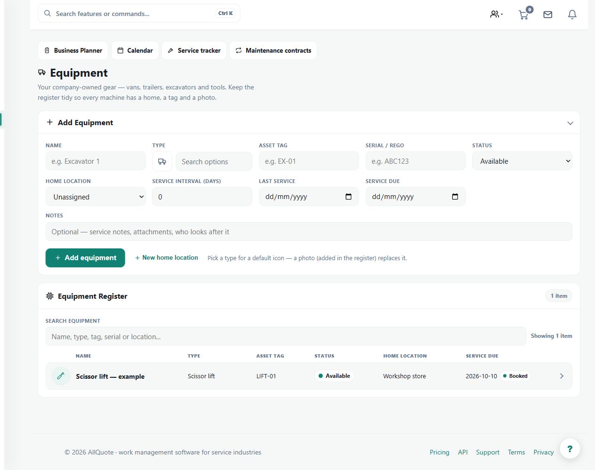Open the Terms footer link
This screenshot has width=595, height=470.
[x=516, y=452]
